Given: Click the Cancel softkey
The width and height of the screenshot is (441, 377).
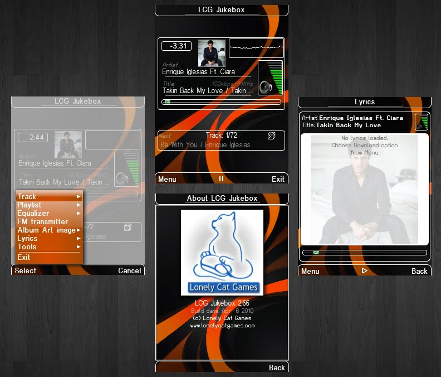Looking at the screenshot, I should pos(129,271).
